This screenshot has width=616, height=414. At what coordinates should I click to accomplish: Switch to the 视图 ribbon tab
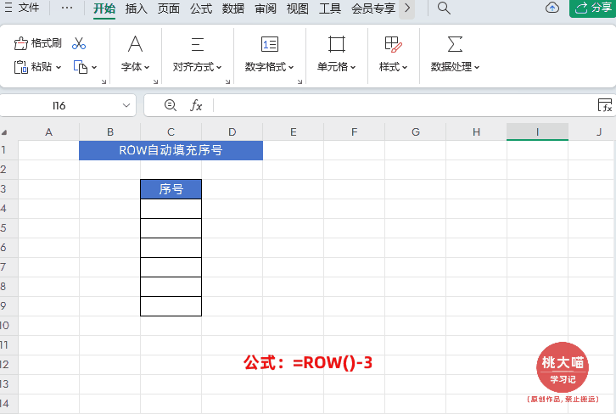[297, 8]
